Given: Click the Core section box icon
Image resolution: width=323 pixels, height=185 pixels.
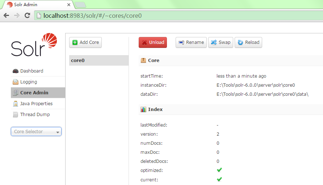Looking at the screenshot, I should click(143, 61).
